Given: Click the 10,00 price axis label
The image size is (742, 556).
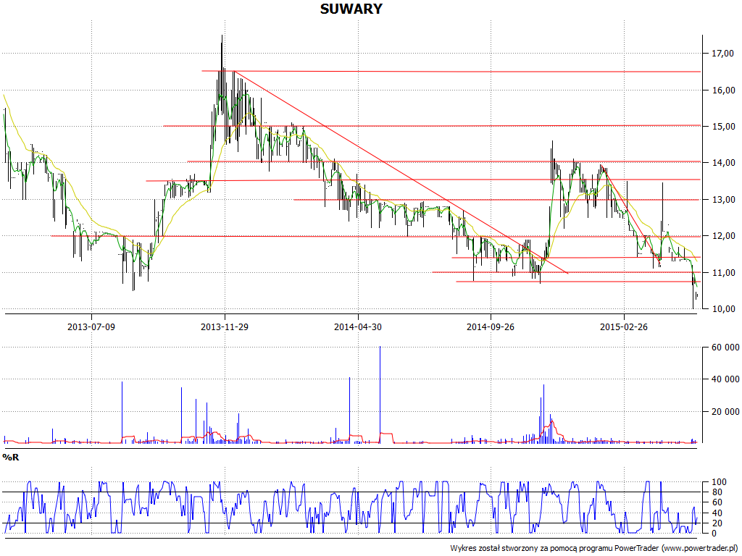Looking at the screenshot, I should pyautogui.click(x=723, y=308).
